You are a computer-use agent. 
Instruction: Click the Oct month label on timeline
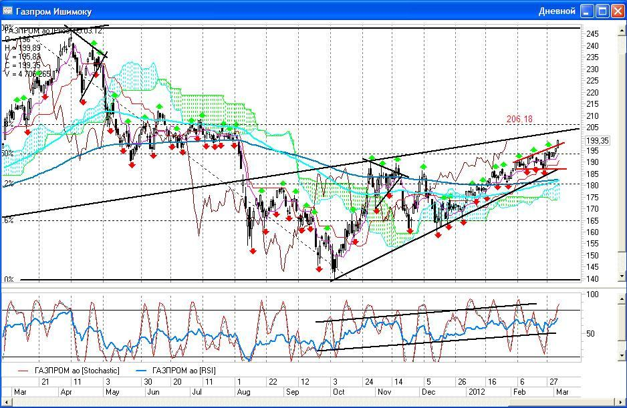(x=339, y=391)
